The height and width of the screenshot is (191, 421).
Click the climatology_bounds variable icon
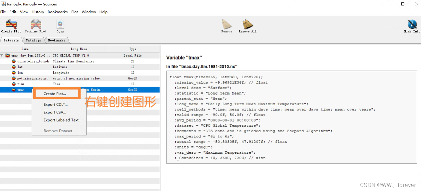point(14,61)
